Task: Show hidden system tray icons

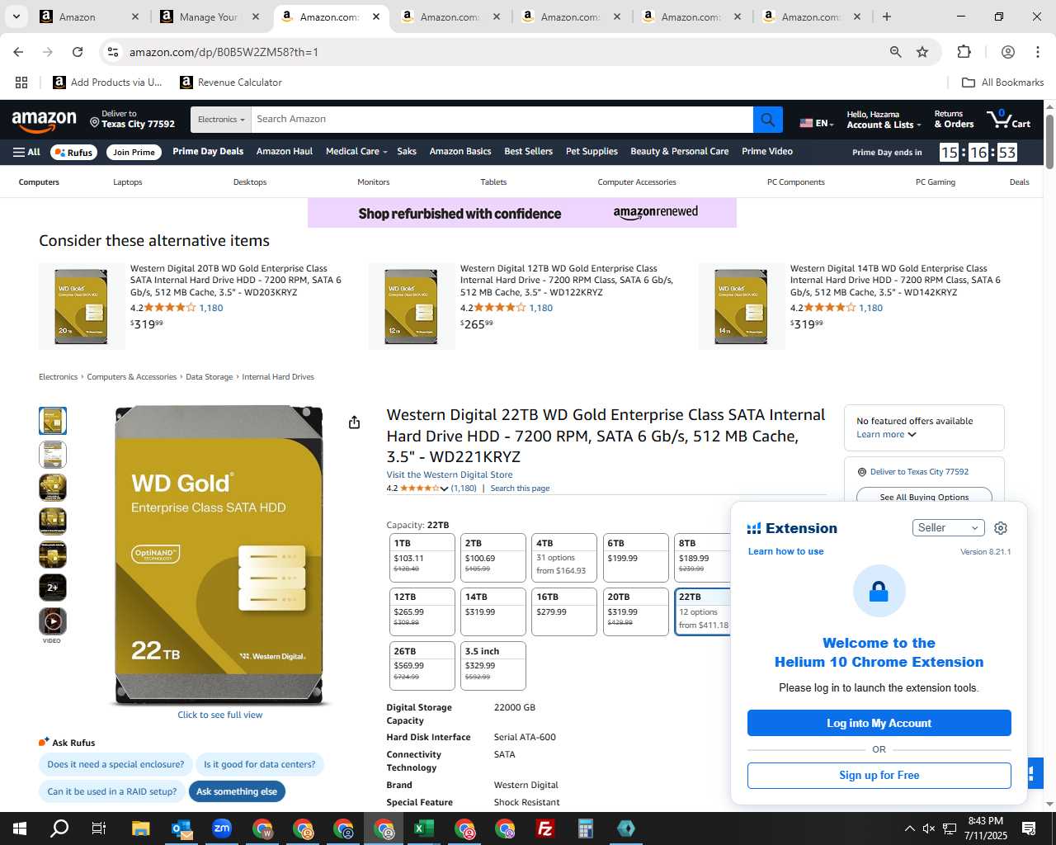Action: tap(909, 828)
